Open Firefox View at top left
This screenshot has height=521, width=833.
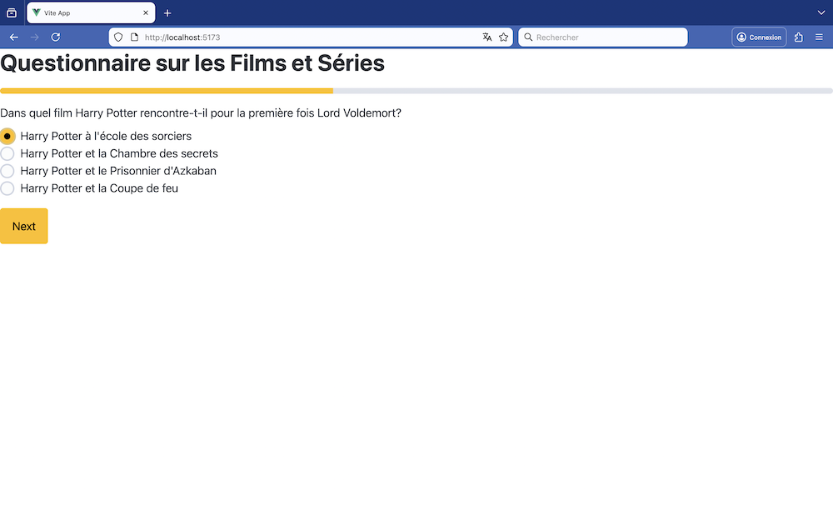point(12,13)
